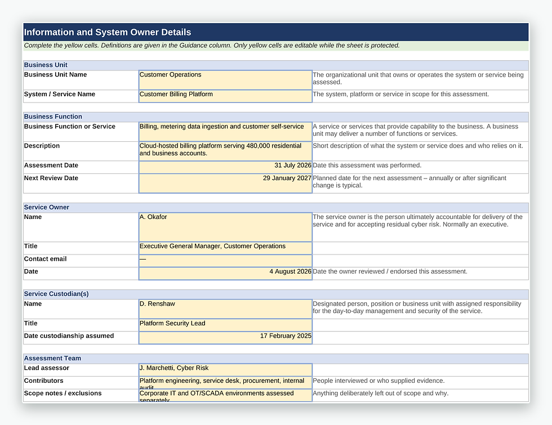Select the Scope notes cell about OT/SCADA
This screenshot has width=552, height=425.
click(225, 395)
